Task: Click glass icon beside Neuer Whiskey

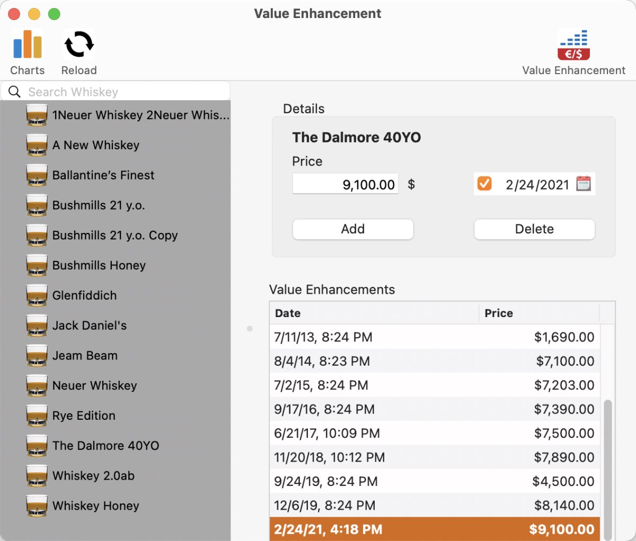Action: (x=37, y=385)
